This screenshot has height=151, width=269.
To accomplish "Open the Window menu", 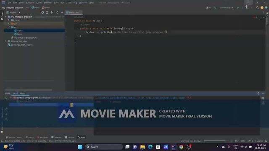I will click(83, 3).
